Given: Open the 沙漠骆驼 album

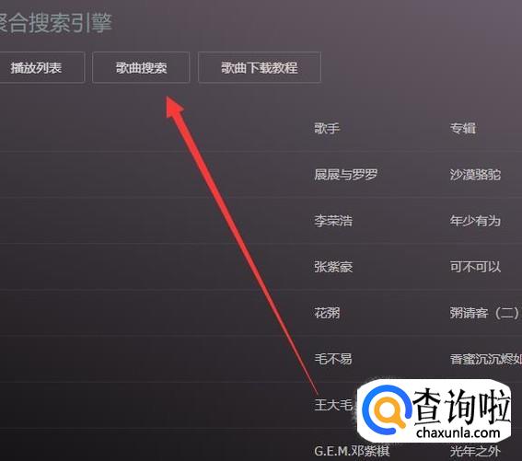Looking at the screenshot, I should (x=475, y=175).
